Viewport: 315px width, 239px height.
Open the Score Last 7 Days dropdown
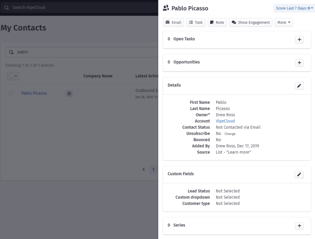[294, 8]
